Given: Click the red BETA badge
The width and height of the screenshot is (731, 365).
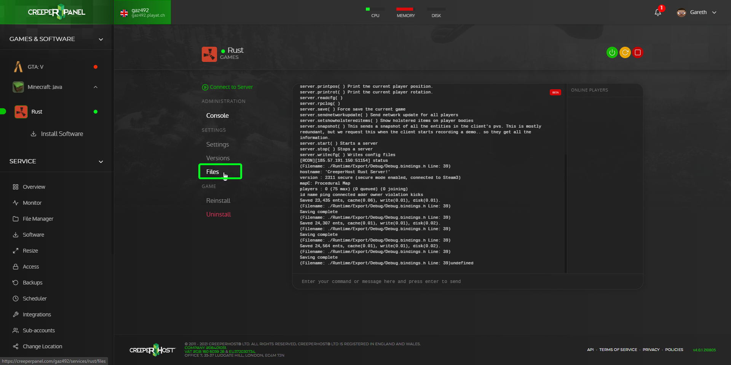Looking at the screenshot, I should click(x=555, y=92).
